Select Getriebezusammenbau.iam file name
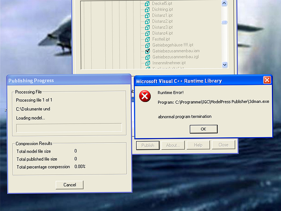The width and height of the screenshot is (281, 211). (176, 51)
